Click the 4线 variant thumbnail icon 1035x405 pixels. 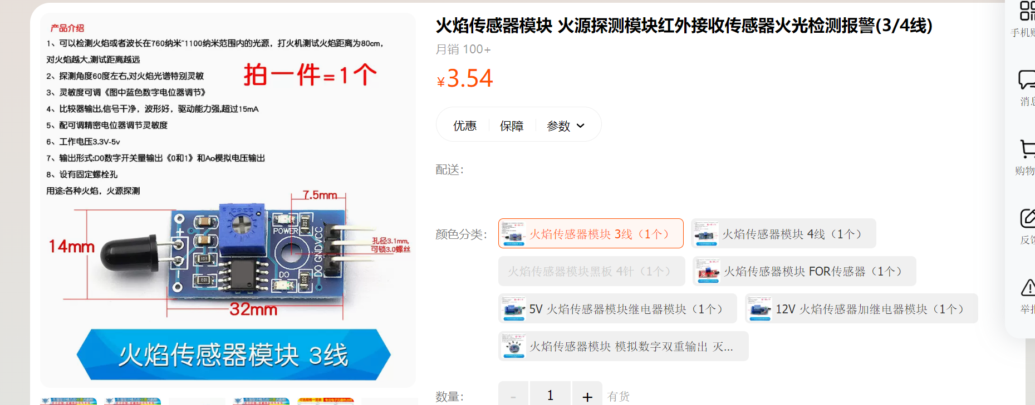(x=706, y=234)
